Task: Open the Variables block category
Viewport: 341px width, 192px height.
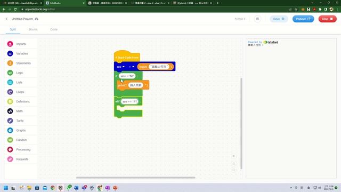Action: click(21, 53)
